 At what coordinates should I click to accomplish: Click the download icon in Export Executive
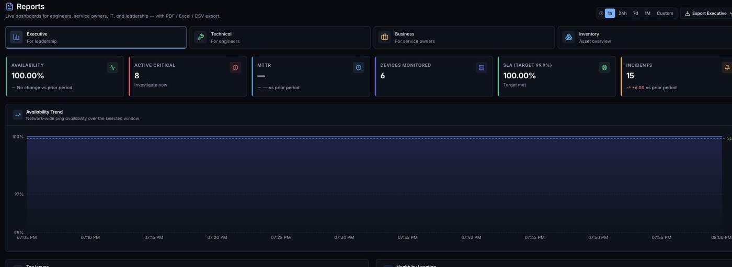[688, 14]
